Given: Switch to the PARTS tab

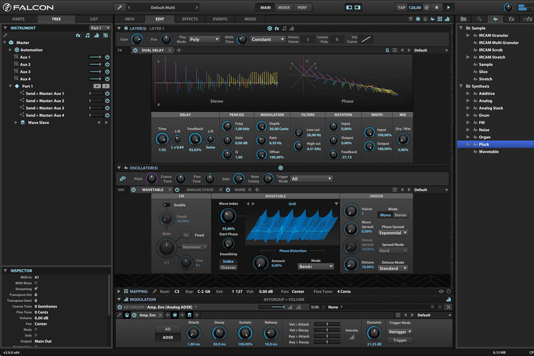Looking at the screenshot, I should tap(19, 19).
